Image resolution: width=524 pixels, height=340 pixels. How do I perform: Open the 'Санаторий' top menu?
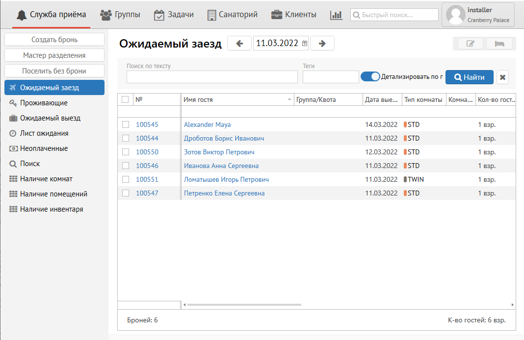point(232,15)
